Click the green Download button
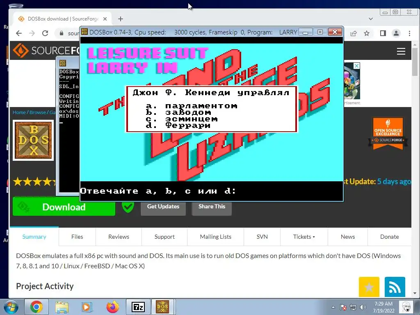The width and height of the screenshot is (420, 315). point(64,207)
